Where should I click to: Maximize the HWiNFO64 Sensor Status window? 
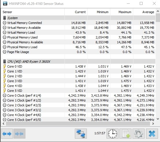tap(141, 4)
